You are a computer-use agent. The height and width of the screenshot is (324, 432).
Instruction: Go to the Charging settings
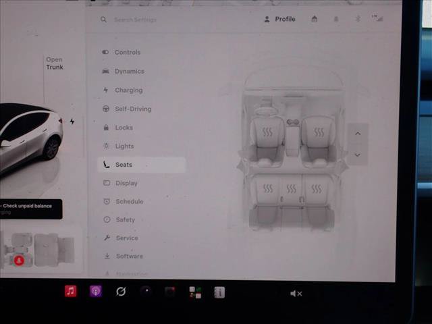(123, 90)
